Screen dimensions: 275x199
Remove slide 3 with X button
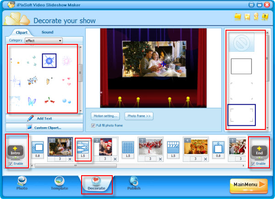click(160, 159)
